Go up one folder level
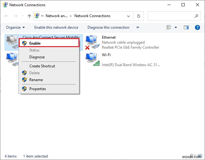 click(x=29, y=16)
